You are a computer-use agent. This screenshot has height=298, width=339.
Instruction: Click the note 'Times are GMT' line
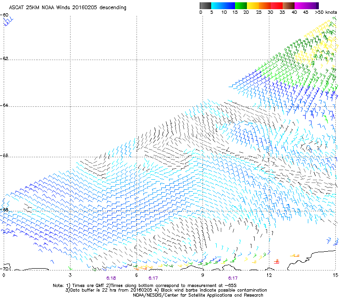pyautogui.click(x=145, y=286)
